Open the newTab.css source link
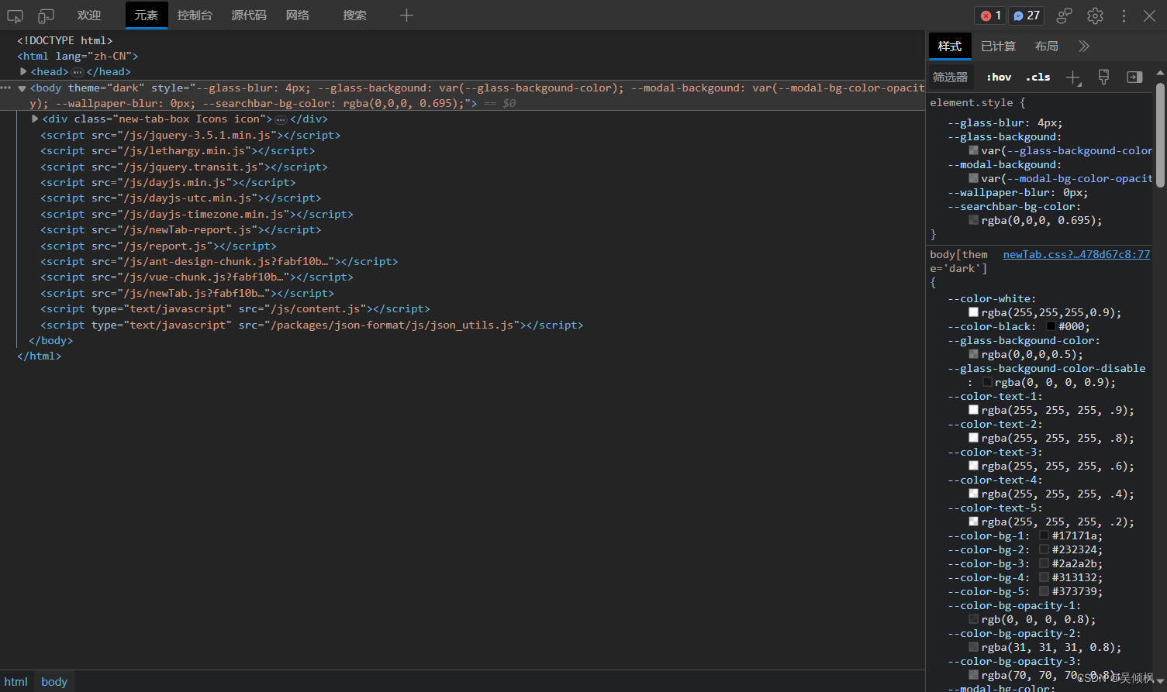This screenshot has width=1167, height=692. [1076, 254]
